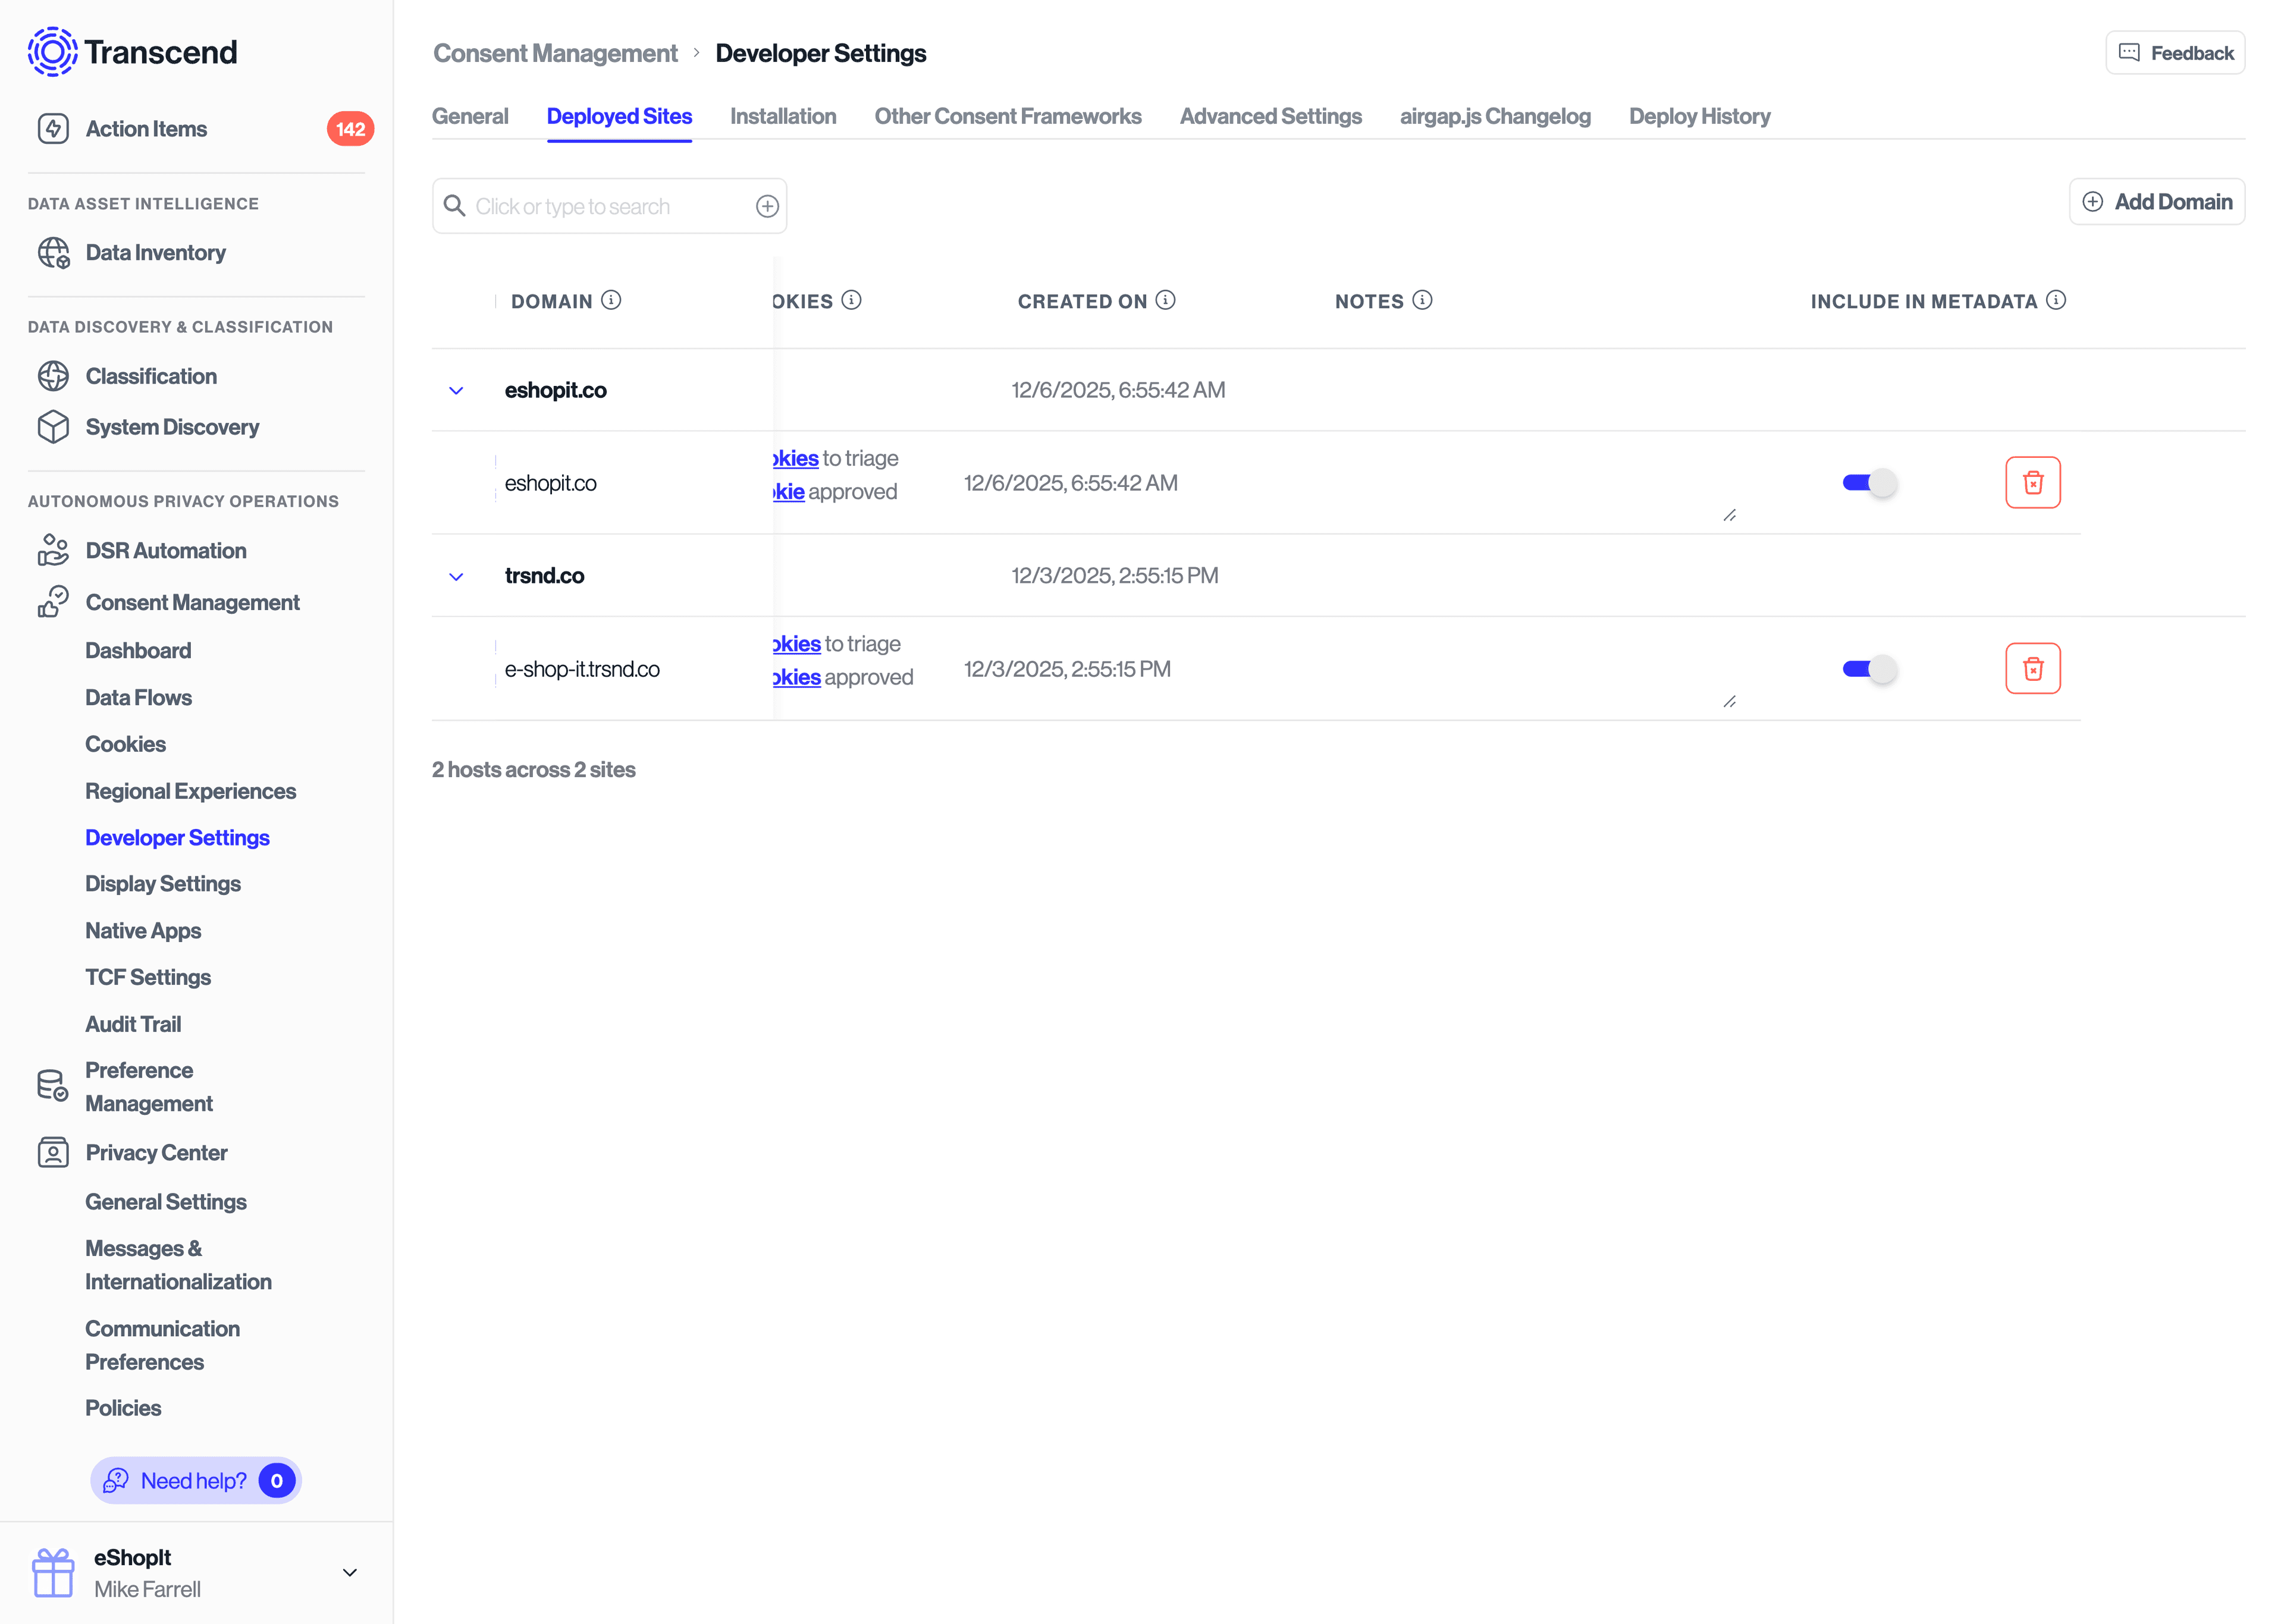Select the Data Inventory globe icon
This screenshot has width=2284, height=1624.
click(53, 252)
